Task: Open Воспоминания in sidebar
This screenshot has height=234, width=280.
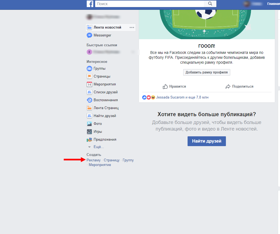Action: coord(106,100)
